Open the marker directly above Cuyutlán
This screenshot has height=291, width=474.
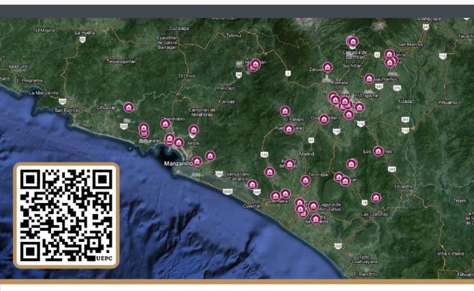click(252, 184)
